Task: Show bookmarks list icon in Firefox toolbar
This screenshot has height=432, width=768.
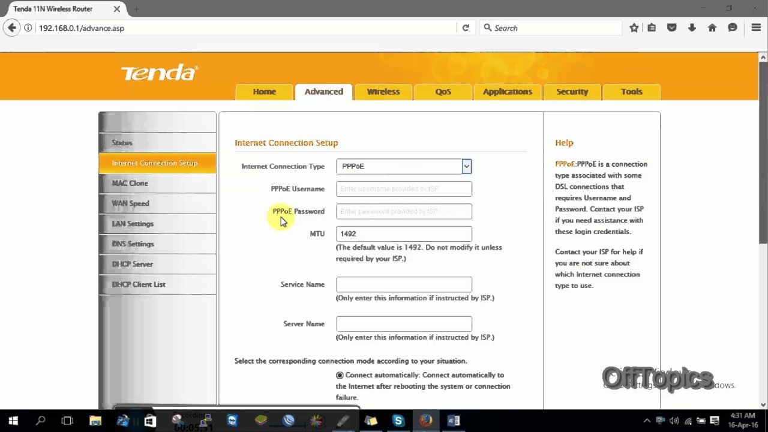Action: pyautogui.click(x=652, y=28)
